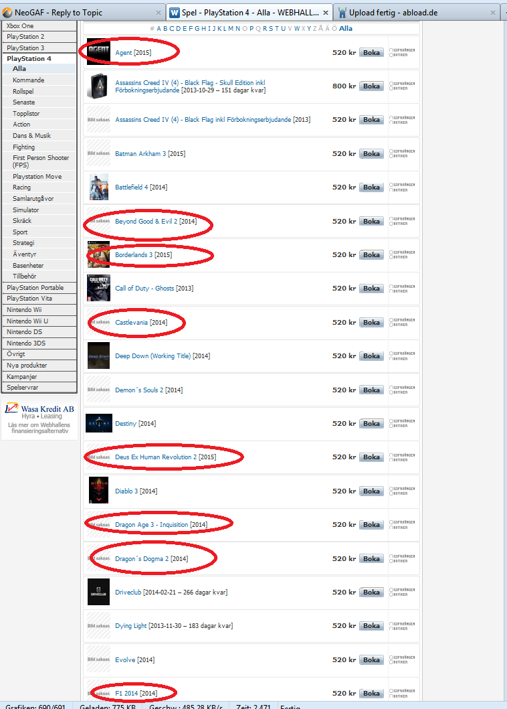
Task: Select the Äventyr subcategory
Action: 44,254
